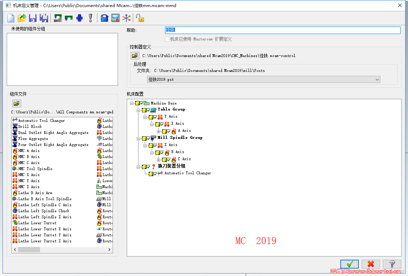Select B Axis in machine configuration tree
The height and width of the screenshot is (276, 408).
(x=177, y=152)
